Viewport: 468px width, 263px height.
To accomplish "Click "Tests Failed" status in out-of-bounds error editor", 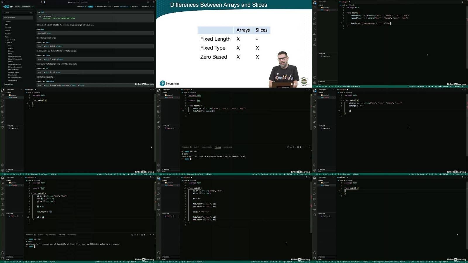I will (x=199, y=174).
